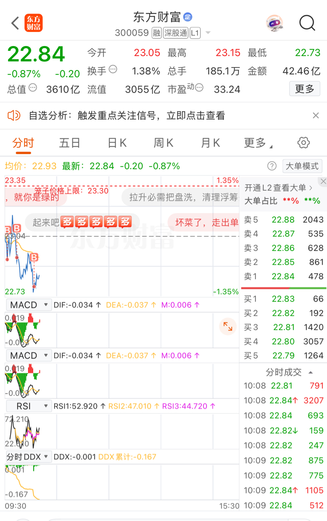The height and width of the screenshot is (521, 327).
Task: Open chart settings gear icon
Action: pos(304,143)
